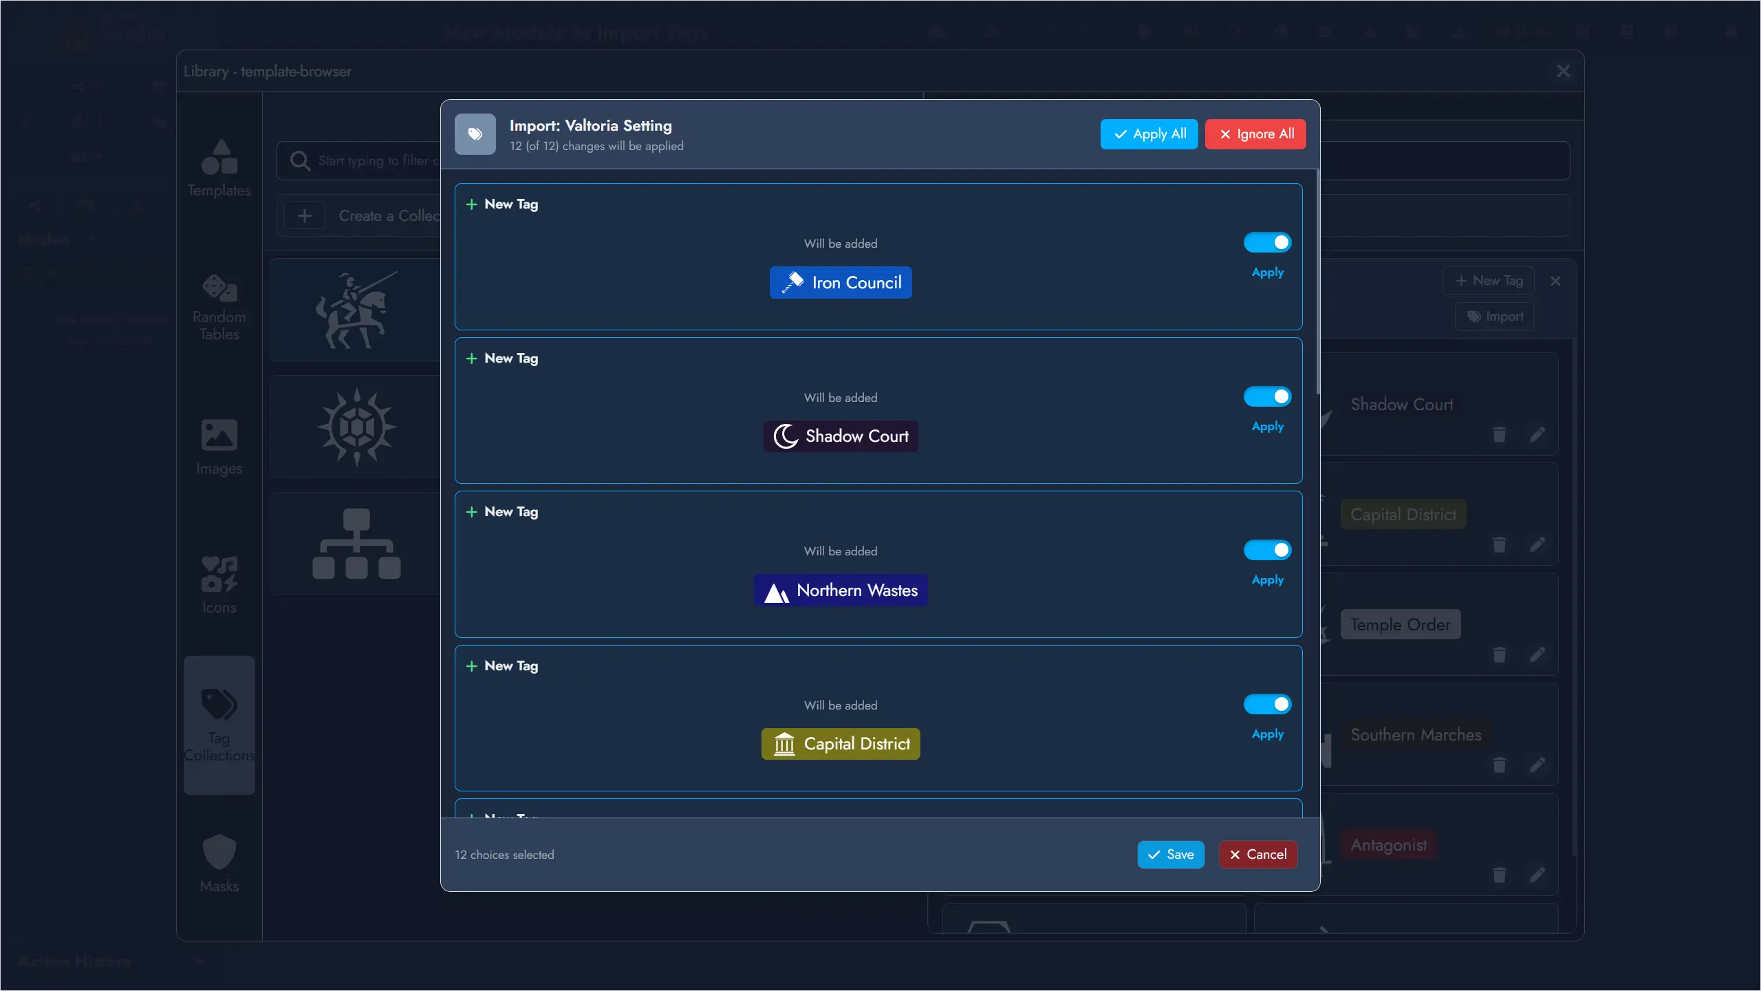Open the Masks section
The width and height of the screenshot is (1761, 991).
coord(219,862)
